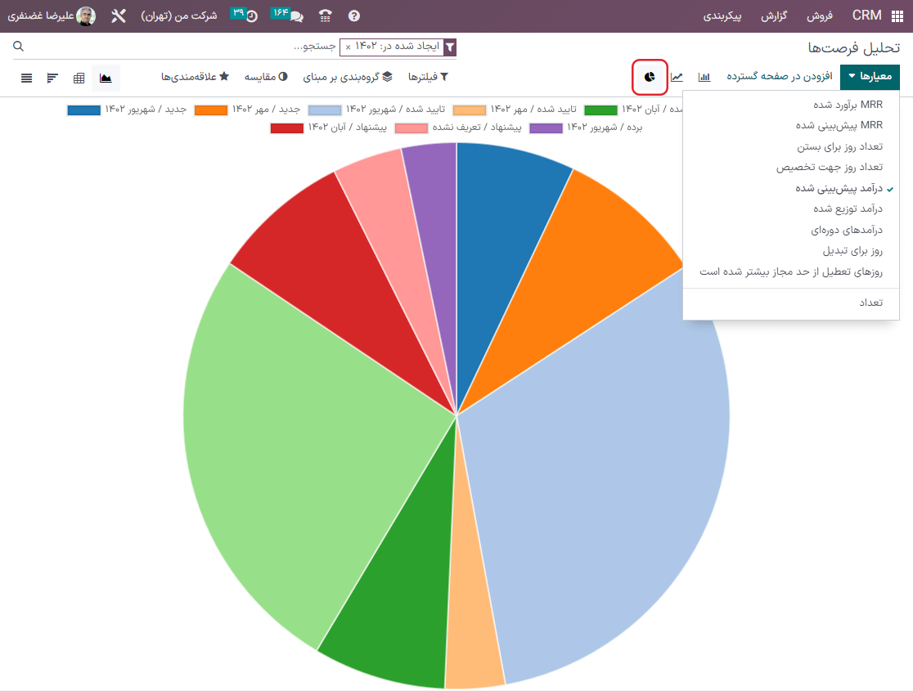Viewport: 913px width, 691px height.
Task: Open the pivot table view
Action: point(79,78)
